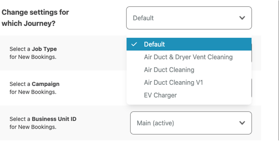Click the bold Business Unit ID label
The image size is (279, 146).
coord(54,119)
